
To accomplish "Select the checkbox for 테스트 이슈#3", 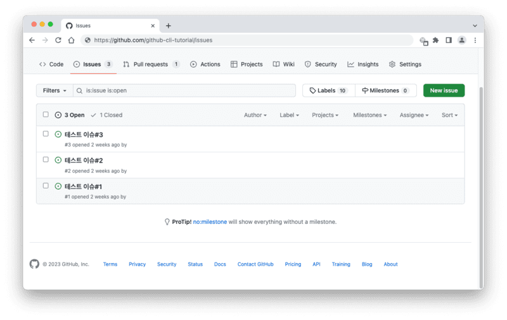I will point(46,134).
